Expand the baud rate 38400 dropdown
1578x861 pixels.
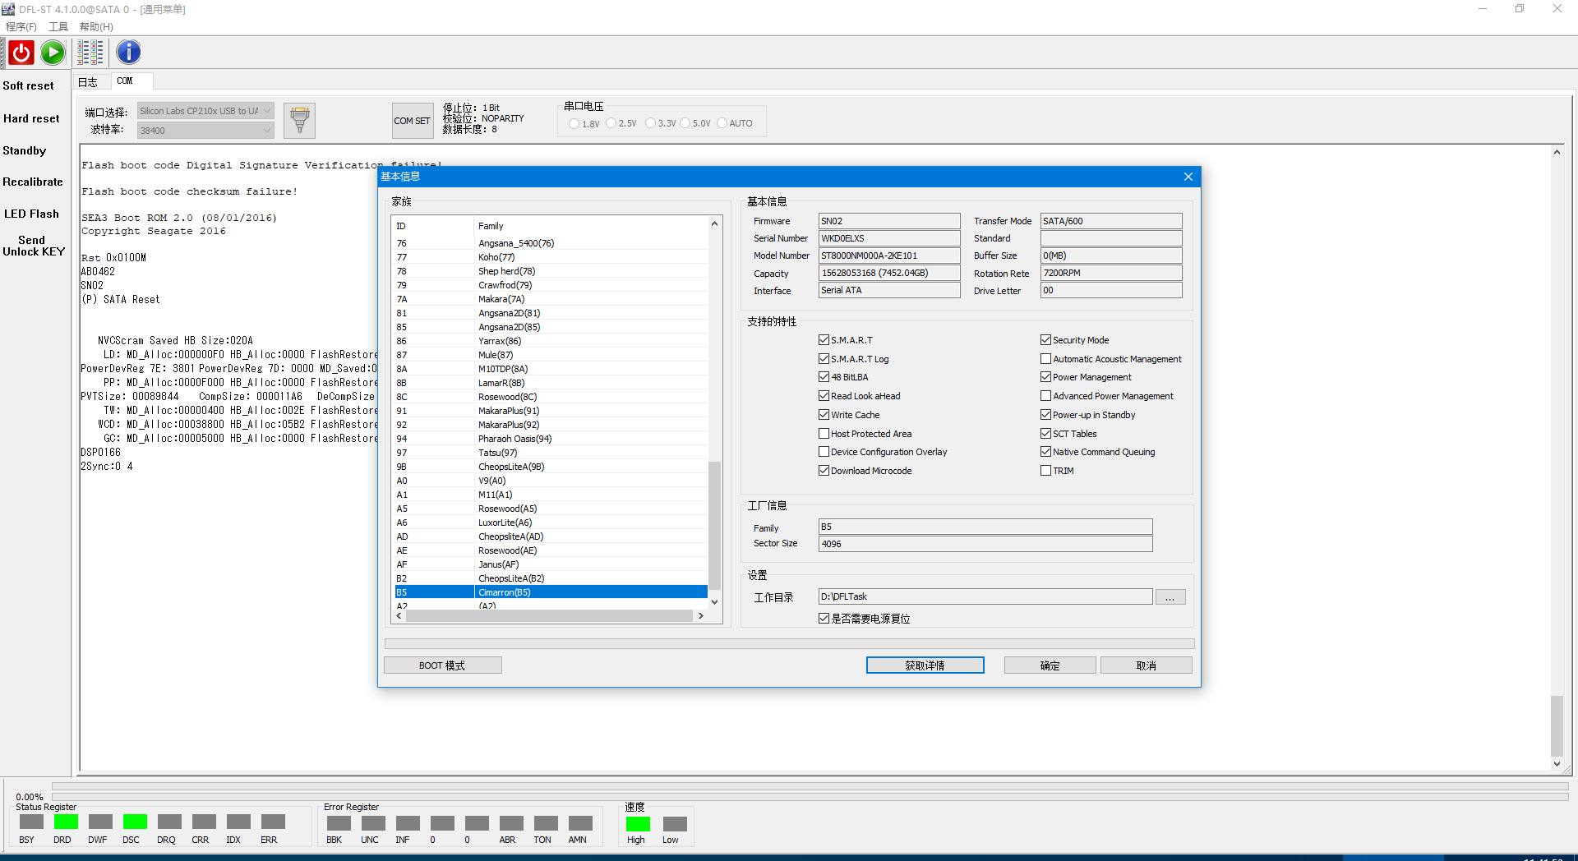tap(205, 131)
